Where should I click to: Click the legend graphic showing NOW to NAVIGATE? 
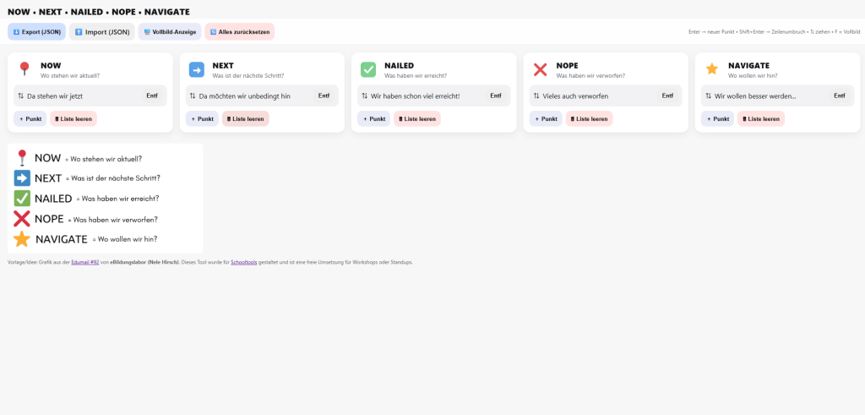105,198
